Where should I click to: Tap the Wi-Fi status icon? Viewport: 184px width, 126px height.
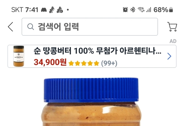coord(141,9)
